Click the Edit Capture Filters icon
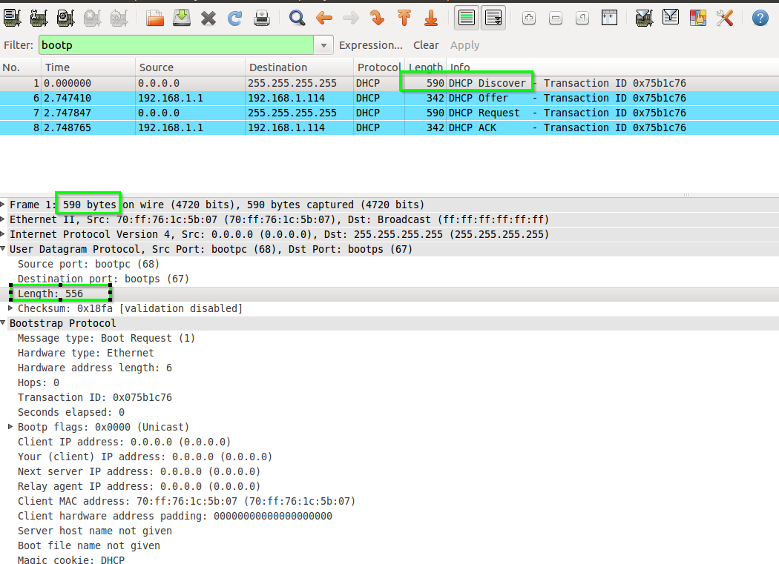Screen dimensions: 779x564 [643, 18]
